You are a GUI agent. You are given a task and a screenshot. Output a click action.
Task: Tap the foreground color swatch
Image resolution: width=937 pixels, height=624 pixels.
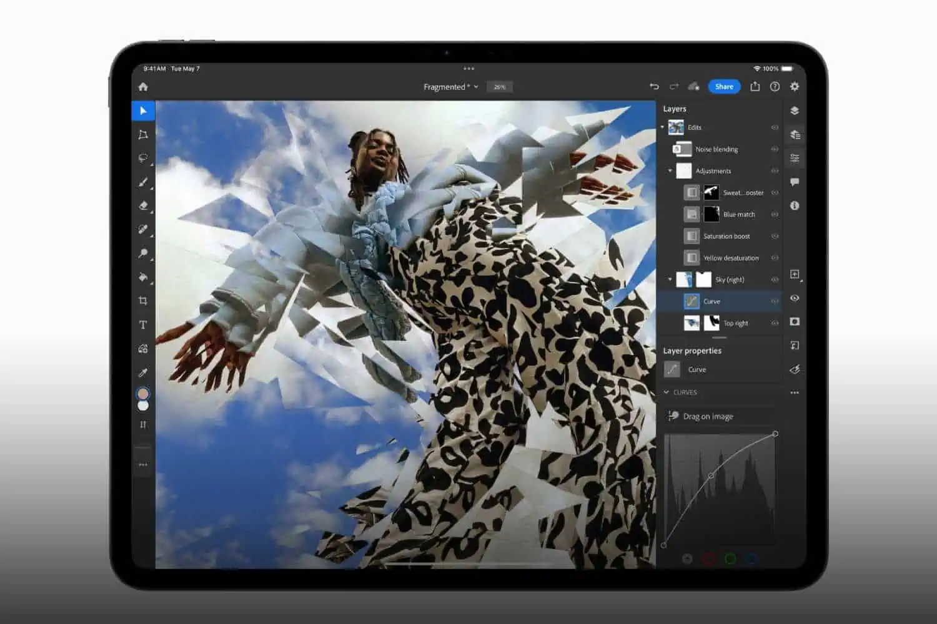point(143,394)
